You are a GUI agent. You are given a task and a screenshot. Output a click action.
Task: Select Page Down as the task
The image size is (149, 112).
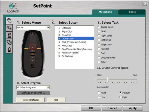99,45
